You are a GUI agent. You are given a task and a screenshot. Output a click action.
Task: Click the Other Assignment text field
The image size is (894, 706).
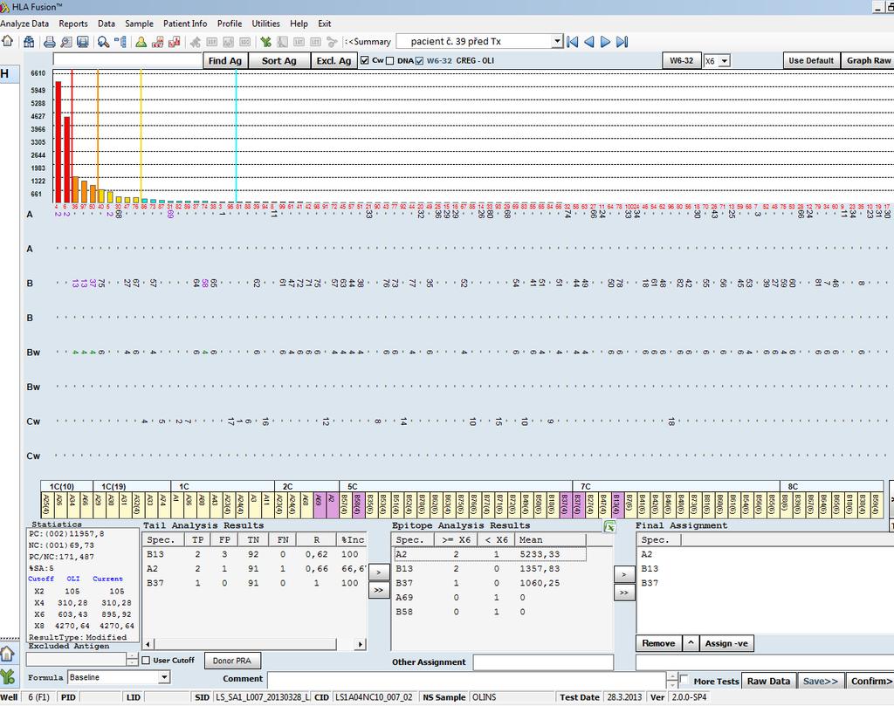coord(543,662)
